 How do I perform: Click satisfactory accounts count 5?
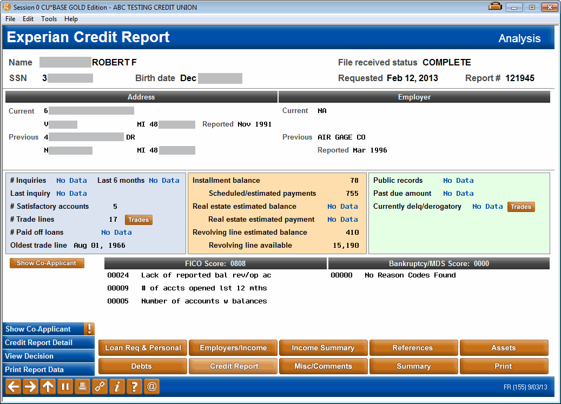pos(115,206)
